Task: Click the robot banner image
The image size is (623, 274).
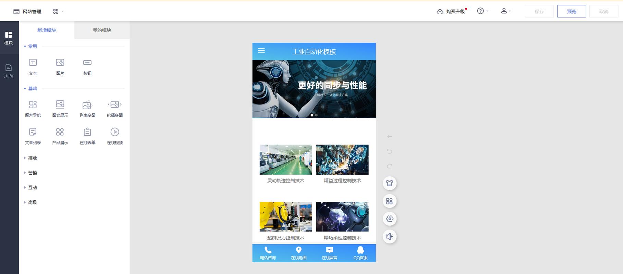Action: pos(314,89)
